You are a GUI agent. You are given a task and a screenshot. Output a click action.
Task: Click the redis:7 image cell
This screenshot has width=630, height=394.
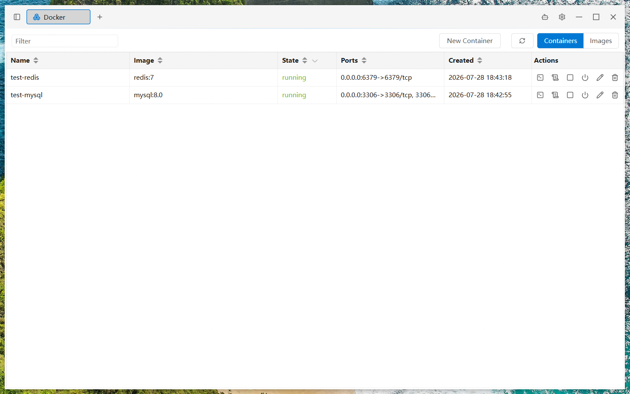[204, 78]
